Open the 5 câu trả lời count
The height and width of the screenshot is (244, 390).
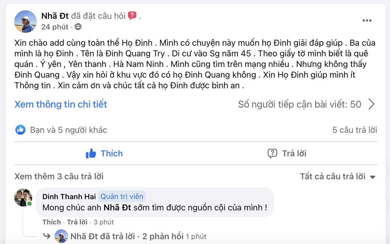(x=355, y=130)
